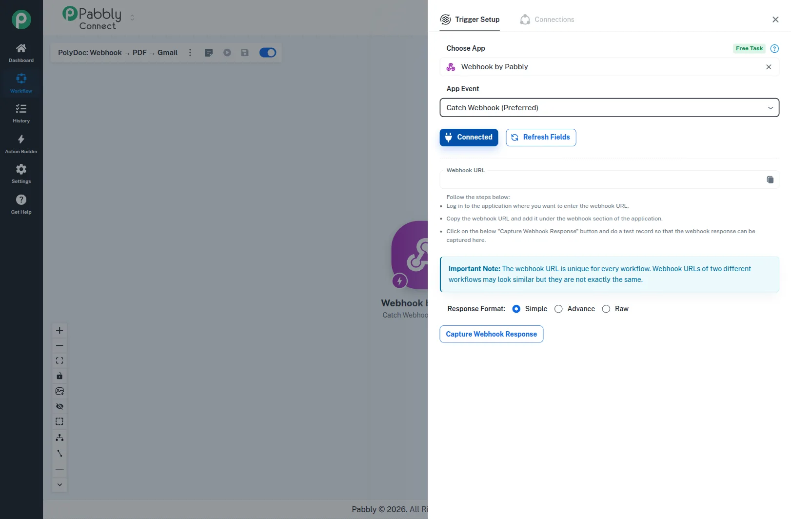Expand the Pabbly Connect app switcher arrows
Image resolution: width=791 pixels, height=519 pixels.
132,18
